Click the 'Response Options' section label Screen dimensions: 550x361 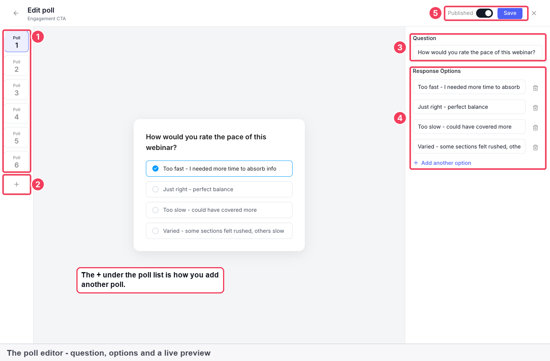[x=437, y=71]
